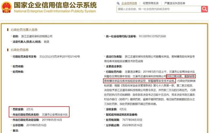209x133 pixels.
Task: Click the 备注 label
Action: pyautogui.click(x=16, y=131)
